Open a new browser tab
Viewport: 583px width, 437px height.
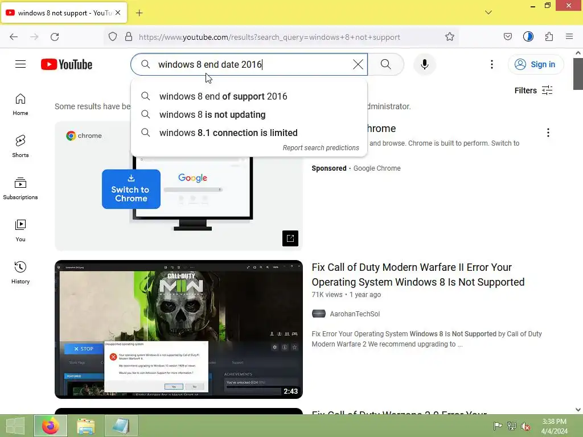coord(139,13)
